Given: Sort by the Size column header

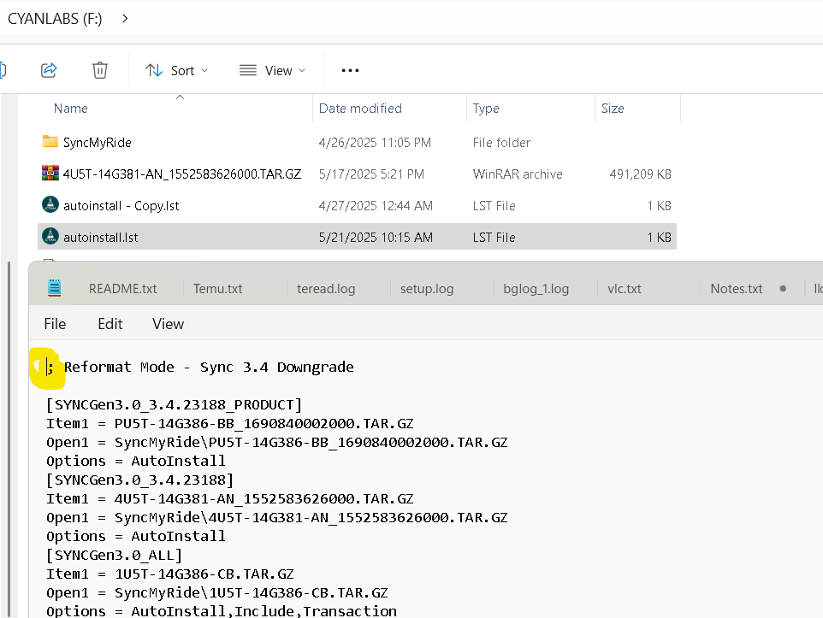Looking at the screenshot, I should pyautogui.click(x=613, y=108).
